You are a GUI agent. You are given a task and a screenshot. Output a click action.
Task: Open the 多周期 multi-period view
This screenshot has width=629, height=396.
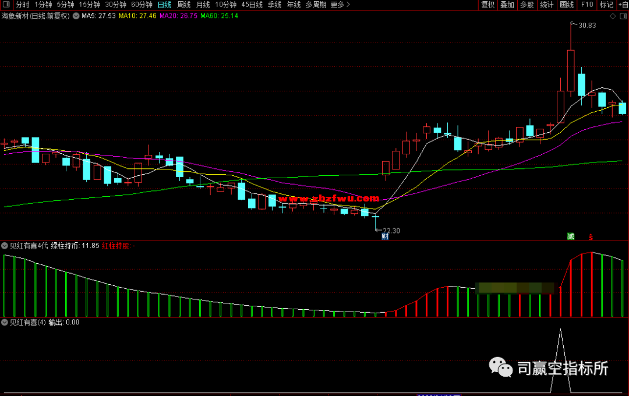point(316,5)
